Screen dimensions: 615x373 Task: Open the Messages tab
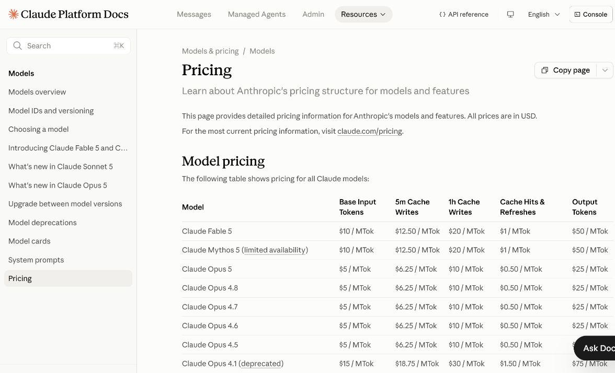193,15
